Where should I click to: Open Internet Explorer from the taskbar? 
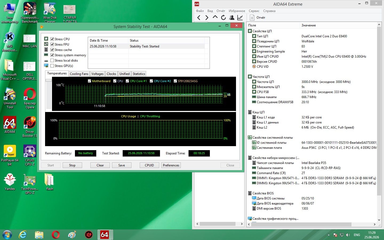tap(23, 235)
